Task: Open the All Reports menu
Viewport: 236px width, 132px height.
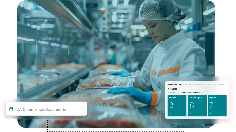Action: (219, 84)
